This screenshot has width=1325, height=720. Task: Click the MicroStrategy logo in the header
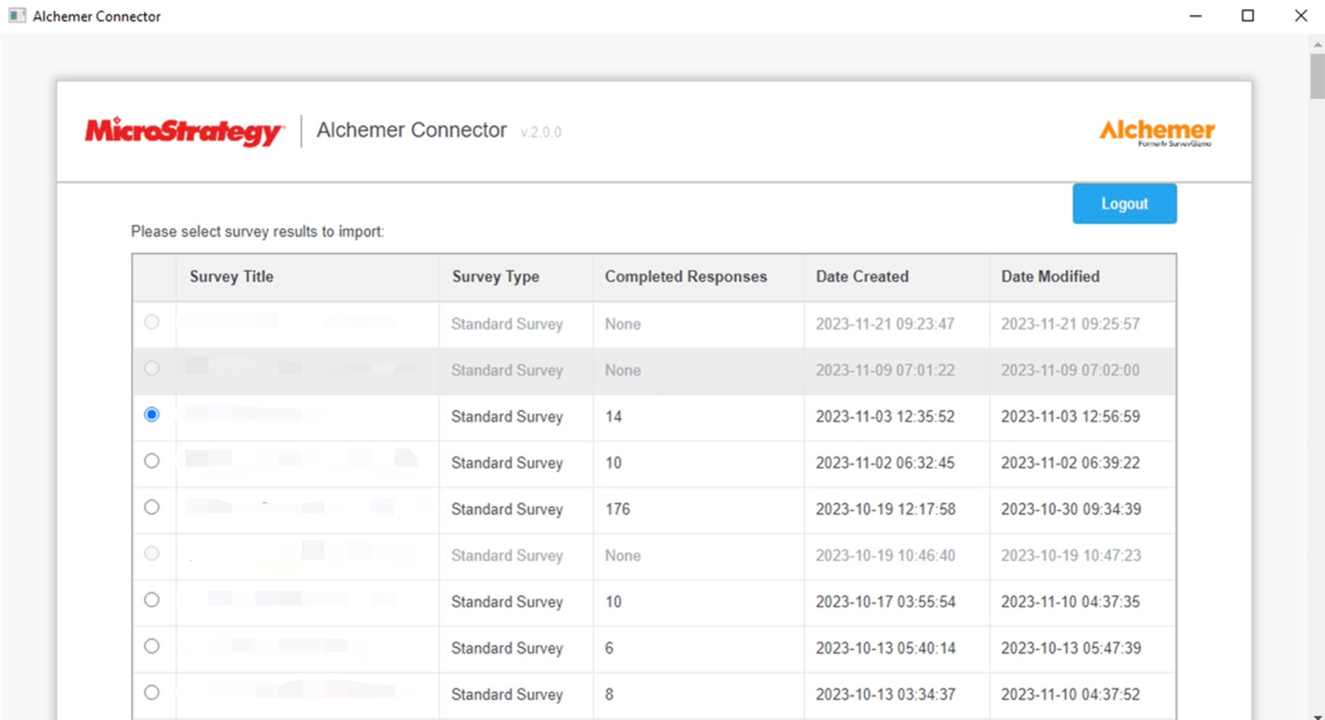[184, 131]
